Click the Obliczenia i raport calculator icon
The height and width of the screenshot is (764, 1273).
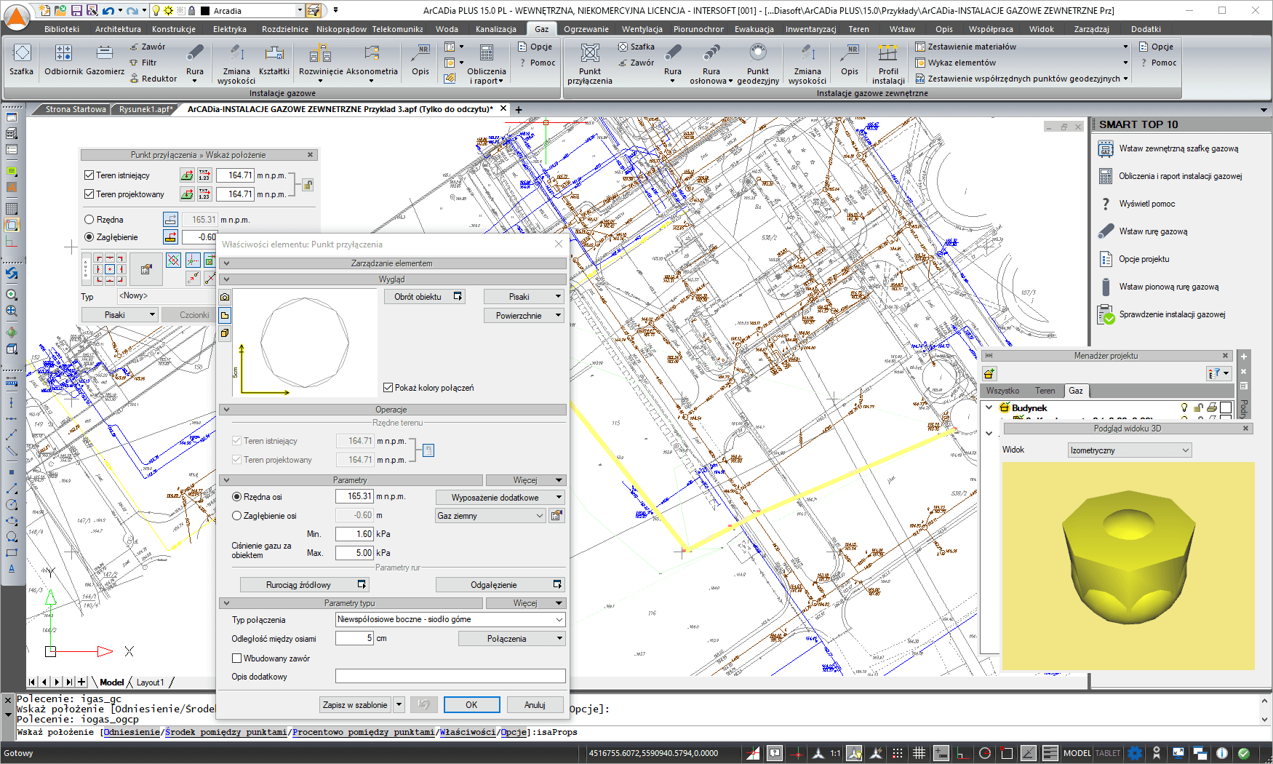point(487,52)
